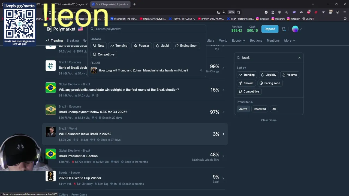
Task: Open a new browser tab
Action: pyautogui.click(x=134, y=4)
